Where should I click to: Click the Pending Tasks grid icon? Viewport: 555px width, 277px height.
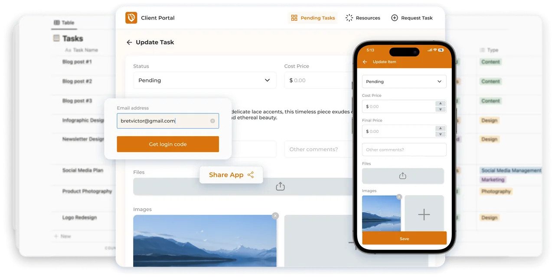pos(294,18)
